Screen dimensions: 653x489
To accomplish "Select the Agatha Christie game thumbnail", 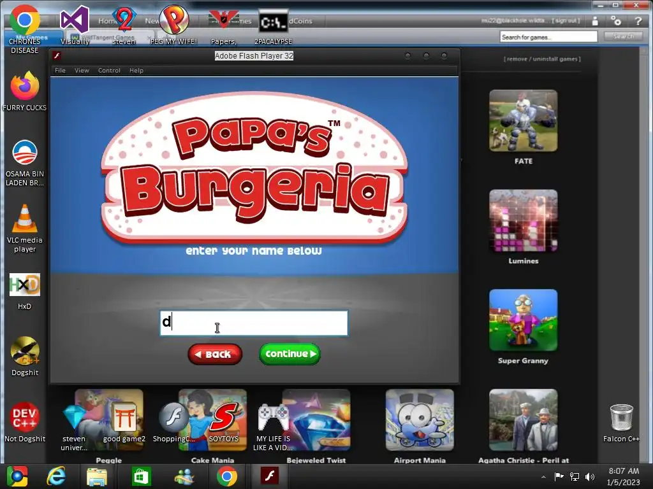I will tap(524, 420).
